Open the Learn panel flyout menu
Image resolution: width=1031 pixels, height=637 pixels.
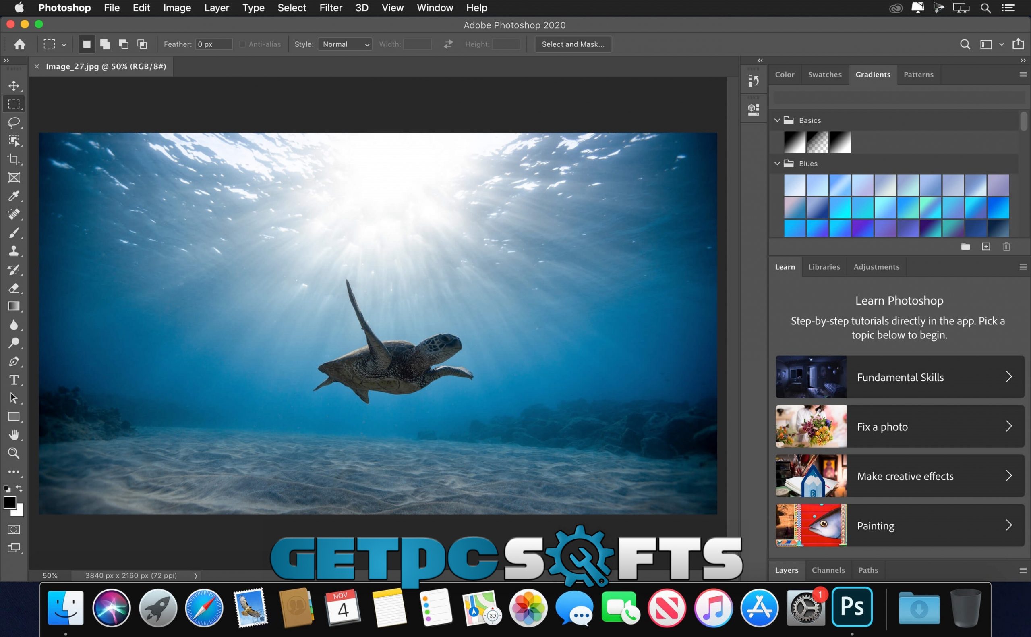1023,267
